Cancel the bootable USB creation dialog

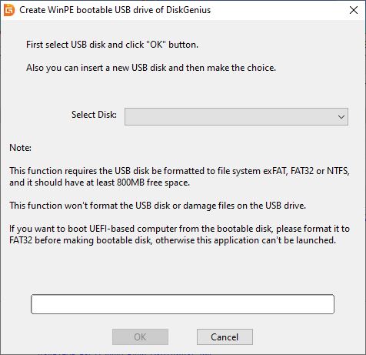225,337
